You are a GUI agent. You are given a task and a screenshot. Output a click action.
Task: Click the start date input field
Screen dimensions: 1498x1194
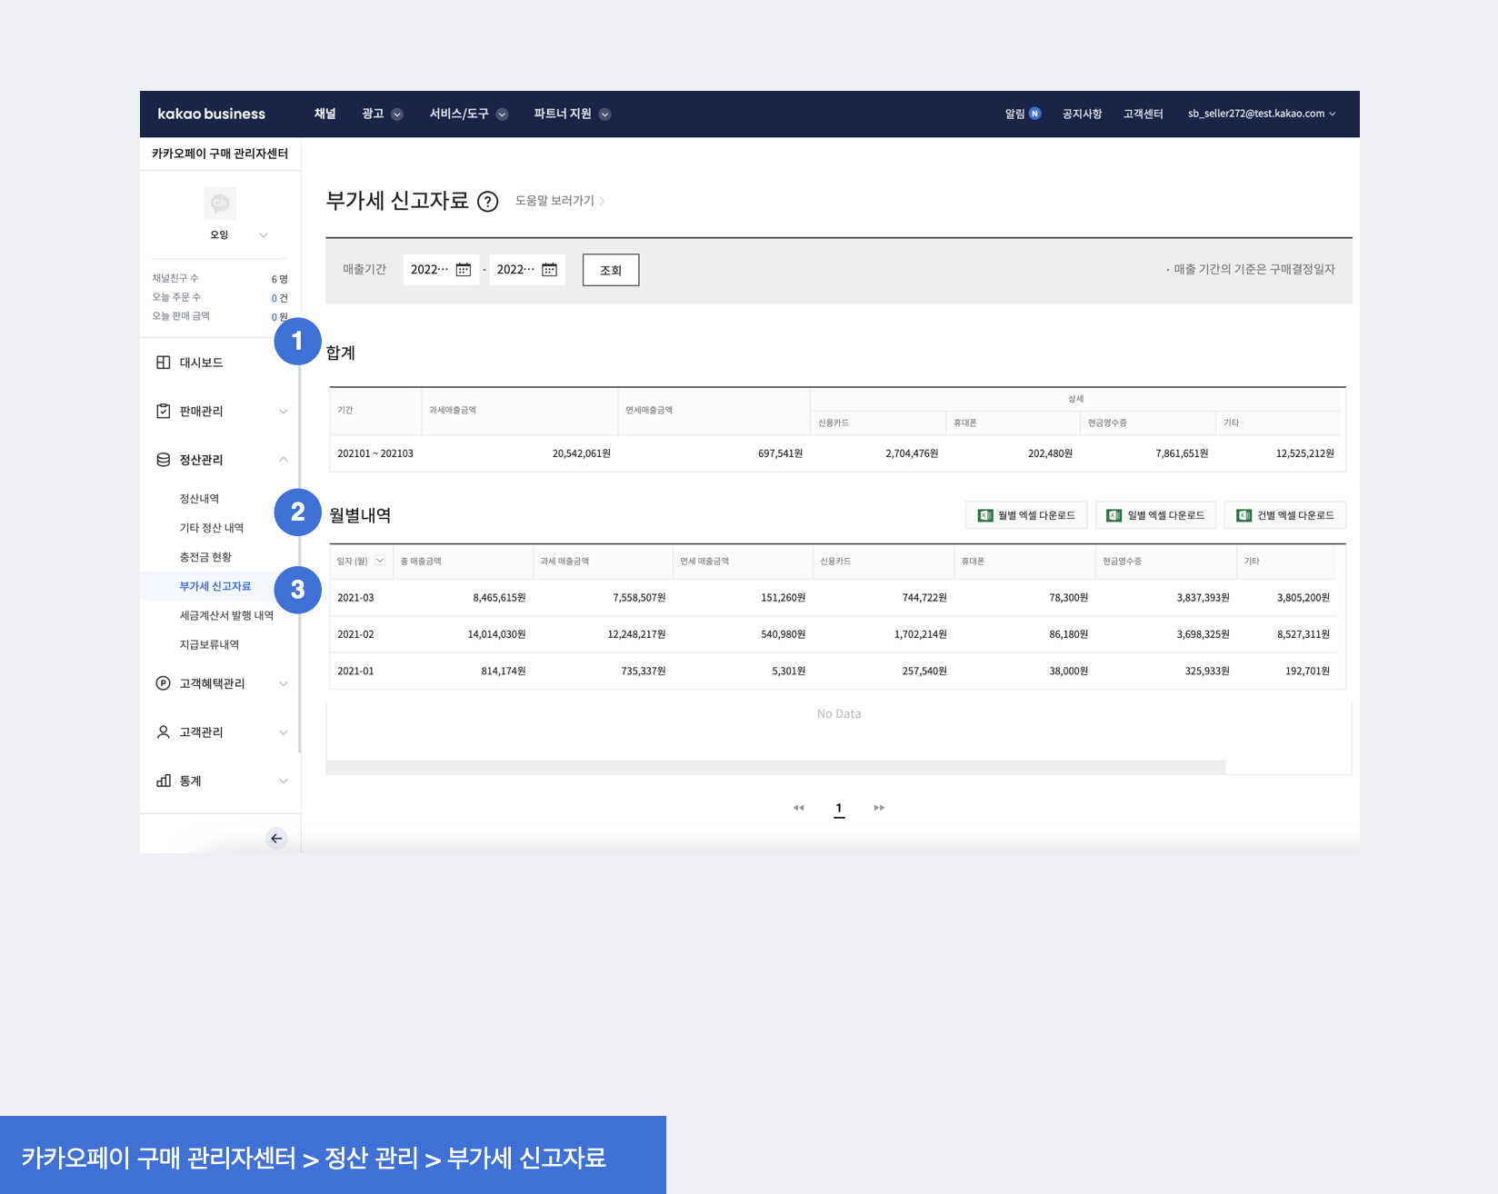pyautogui.click(x=441, y=270)
